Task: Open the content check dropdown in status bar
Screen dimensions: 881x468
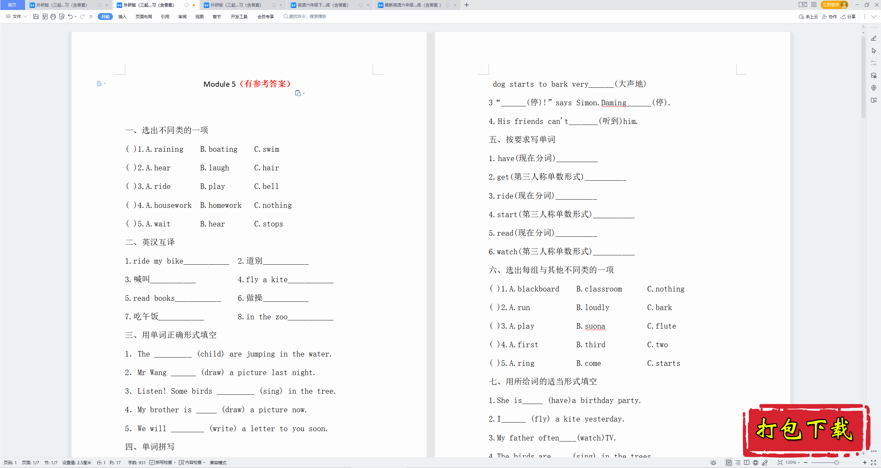Action: 192,462
